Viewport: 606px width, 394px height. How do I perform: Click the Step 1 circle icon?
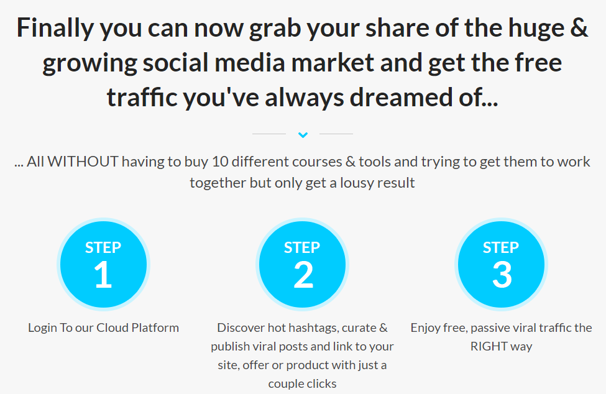click(x=104, y=265)
